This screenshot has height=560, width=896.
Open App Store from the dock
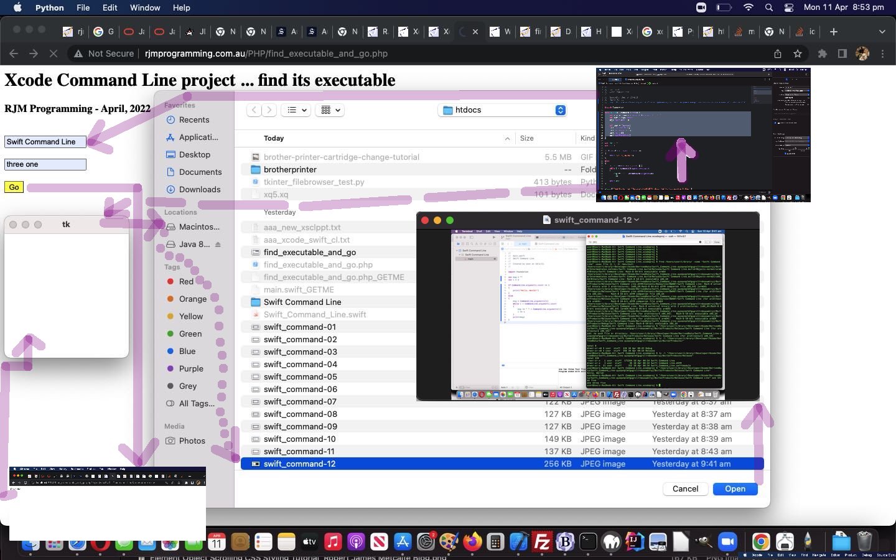[x=403, y=542]
